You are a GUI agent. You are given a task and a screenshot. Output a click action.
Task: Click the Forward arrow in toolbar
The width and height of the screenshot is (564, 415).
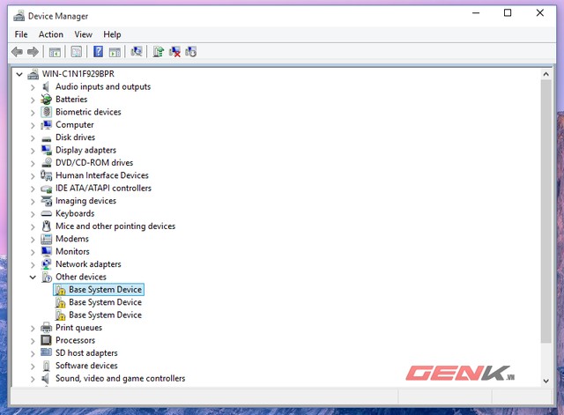[x=33, y=52]
